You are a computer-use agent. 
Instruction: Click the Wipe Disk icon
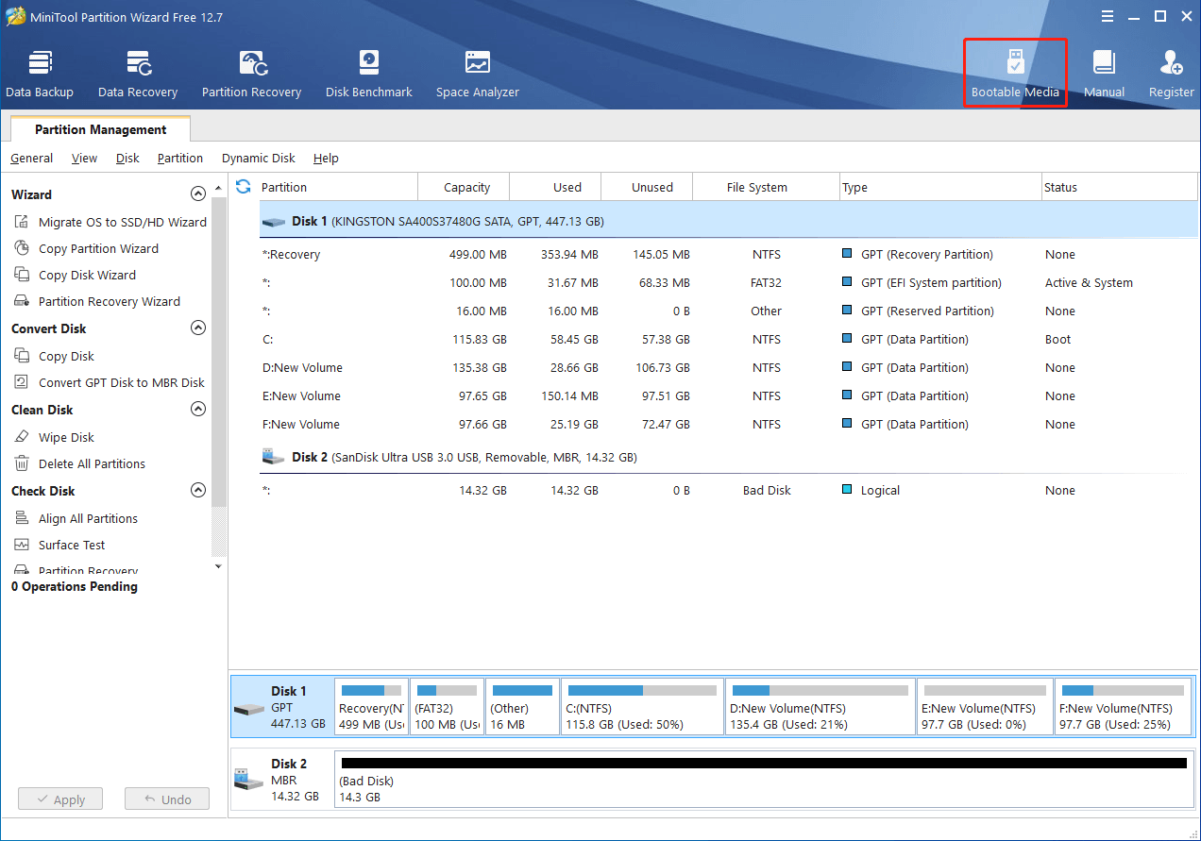point(22,437)
